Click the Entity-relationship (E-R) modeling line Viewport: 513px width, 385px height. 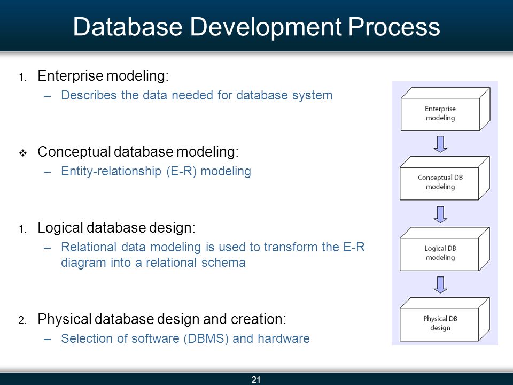click(x=156, y=171)
